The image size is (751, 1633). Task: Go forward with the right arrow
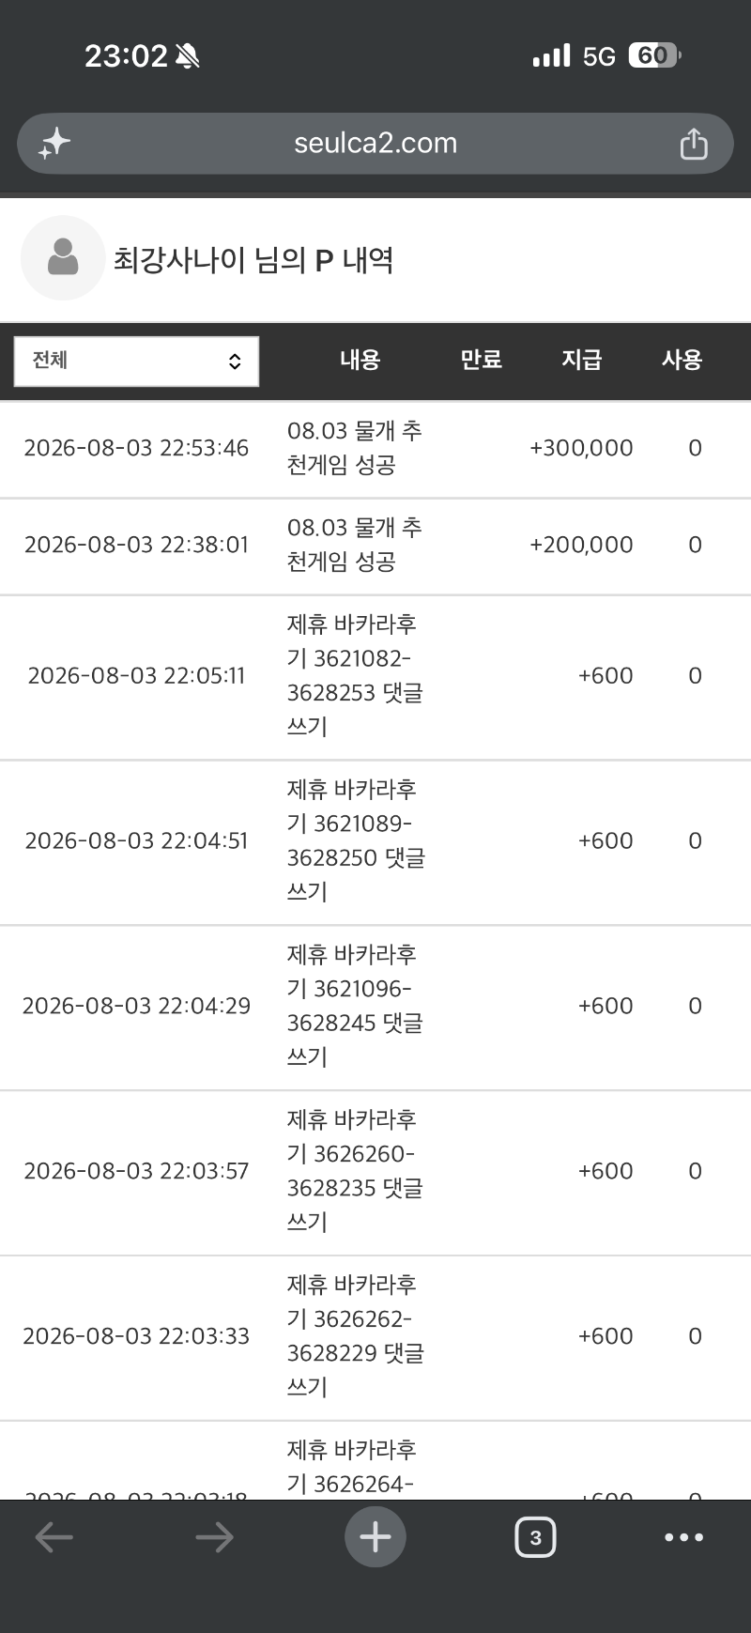tap(214, 1537)
